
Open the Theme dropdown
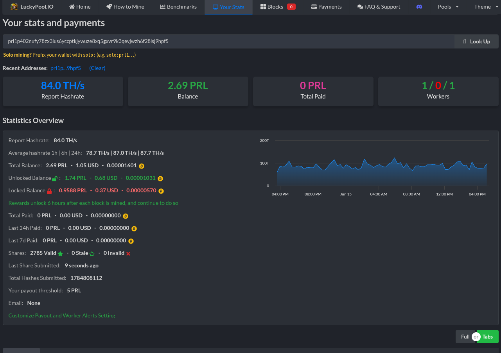(486, 7)
